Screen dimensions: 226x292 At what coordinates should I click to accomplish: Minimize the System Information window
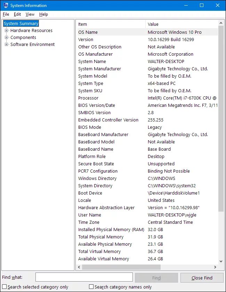186,6
